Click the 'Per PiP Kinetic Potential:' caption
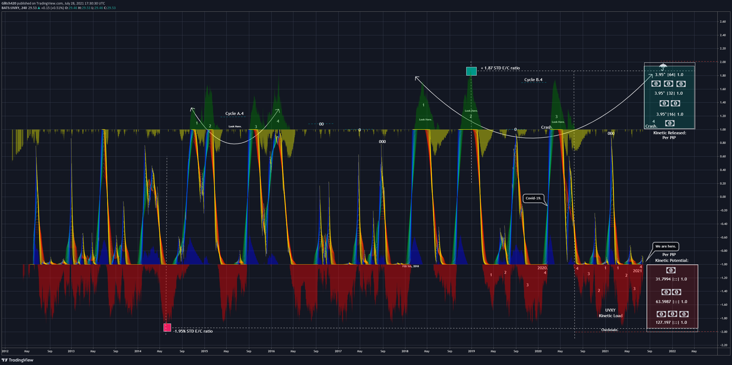Image resolution: width=732 pixels, height=365 pixels. click(671, 257)
